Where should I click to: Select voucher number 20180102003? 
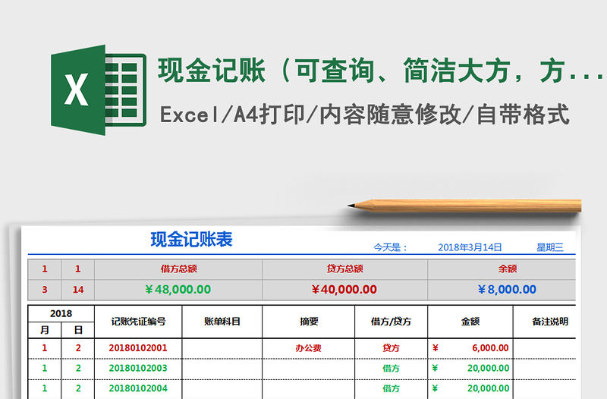point(138,369)
